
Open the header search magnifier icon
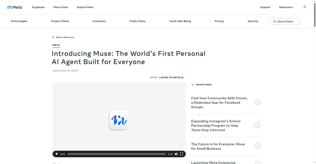(x=305, y=7)
